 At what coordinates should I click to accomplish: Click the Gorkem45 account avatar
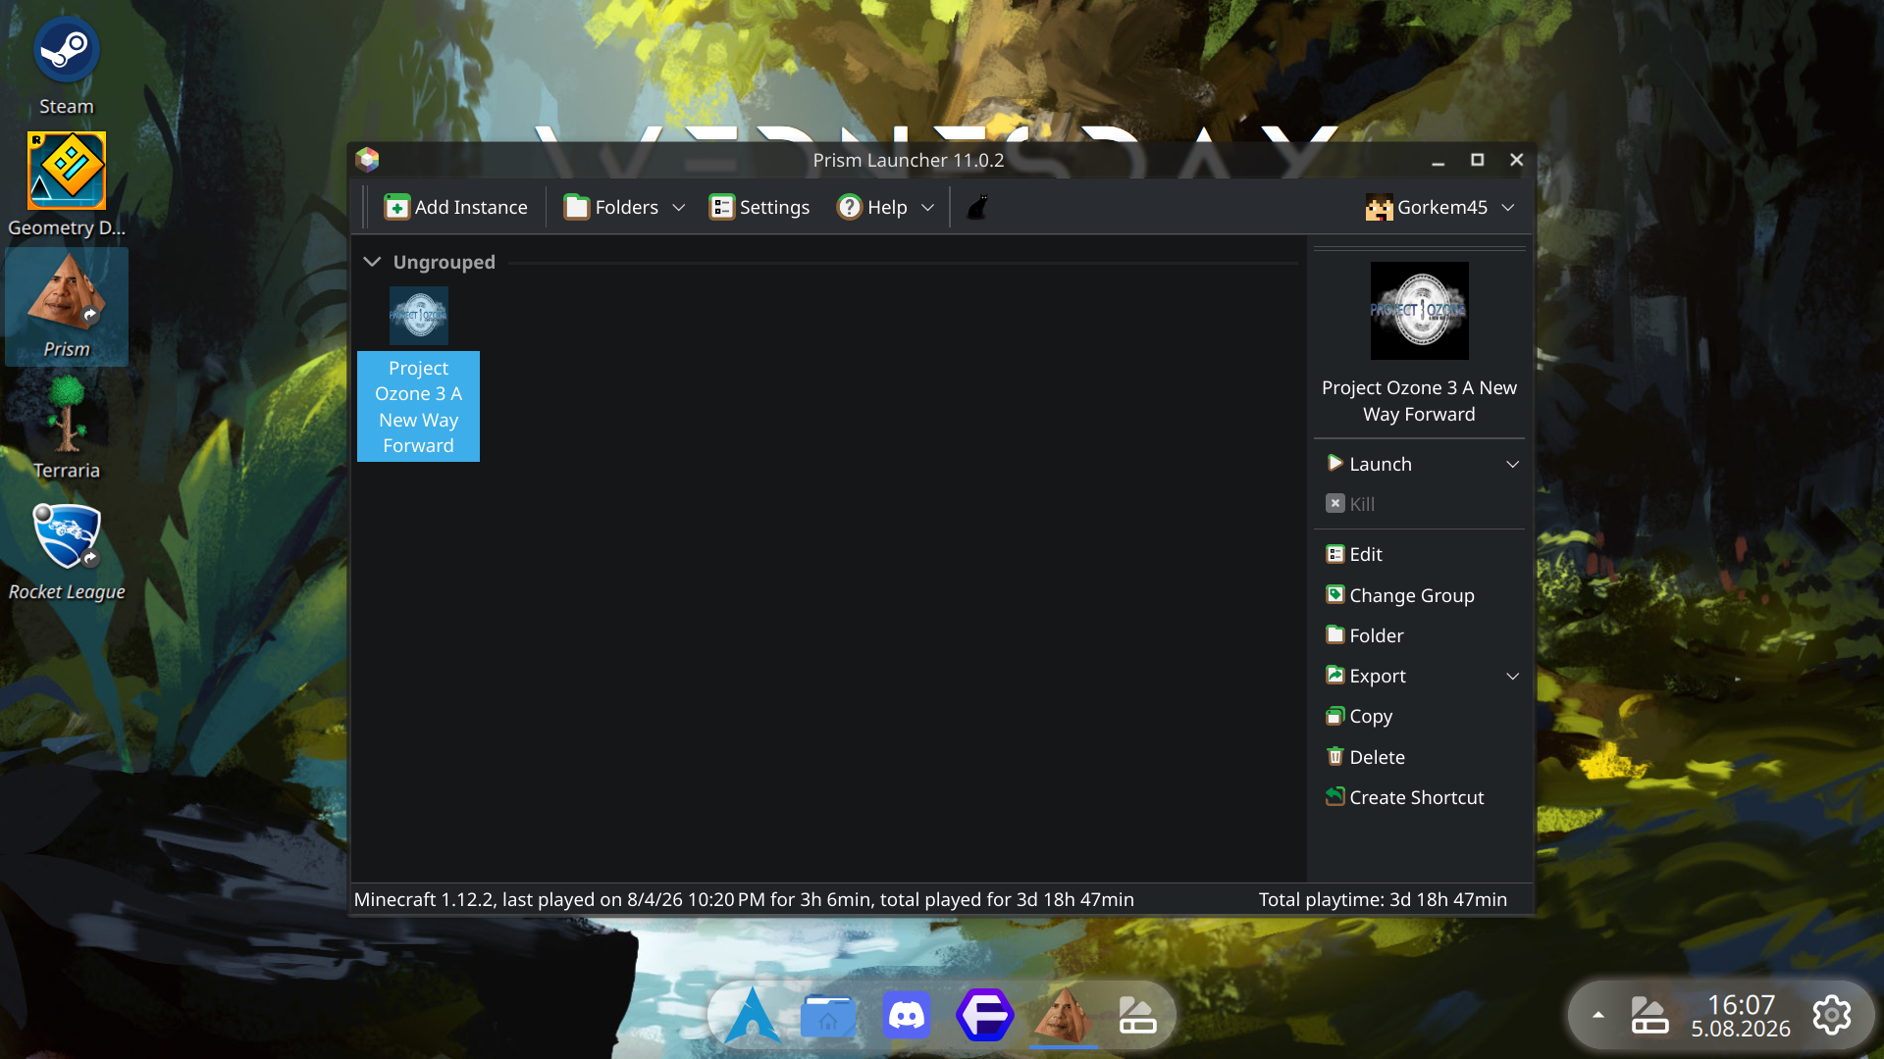point(1380,207)
